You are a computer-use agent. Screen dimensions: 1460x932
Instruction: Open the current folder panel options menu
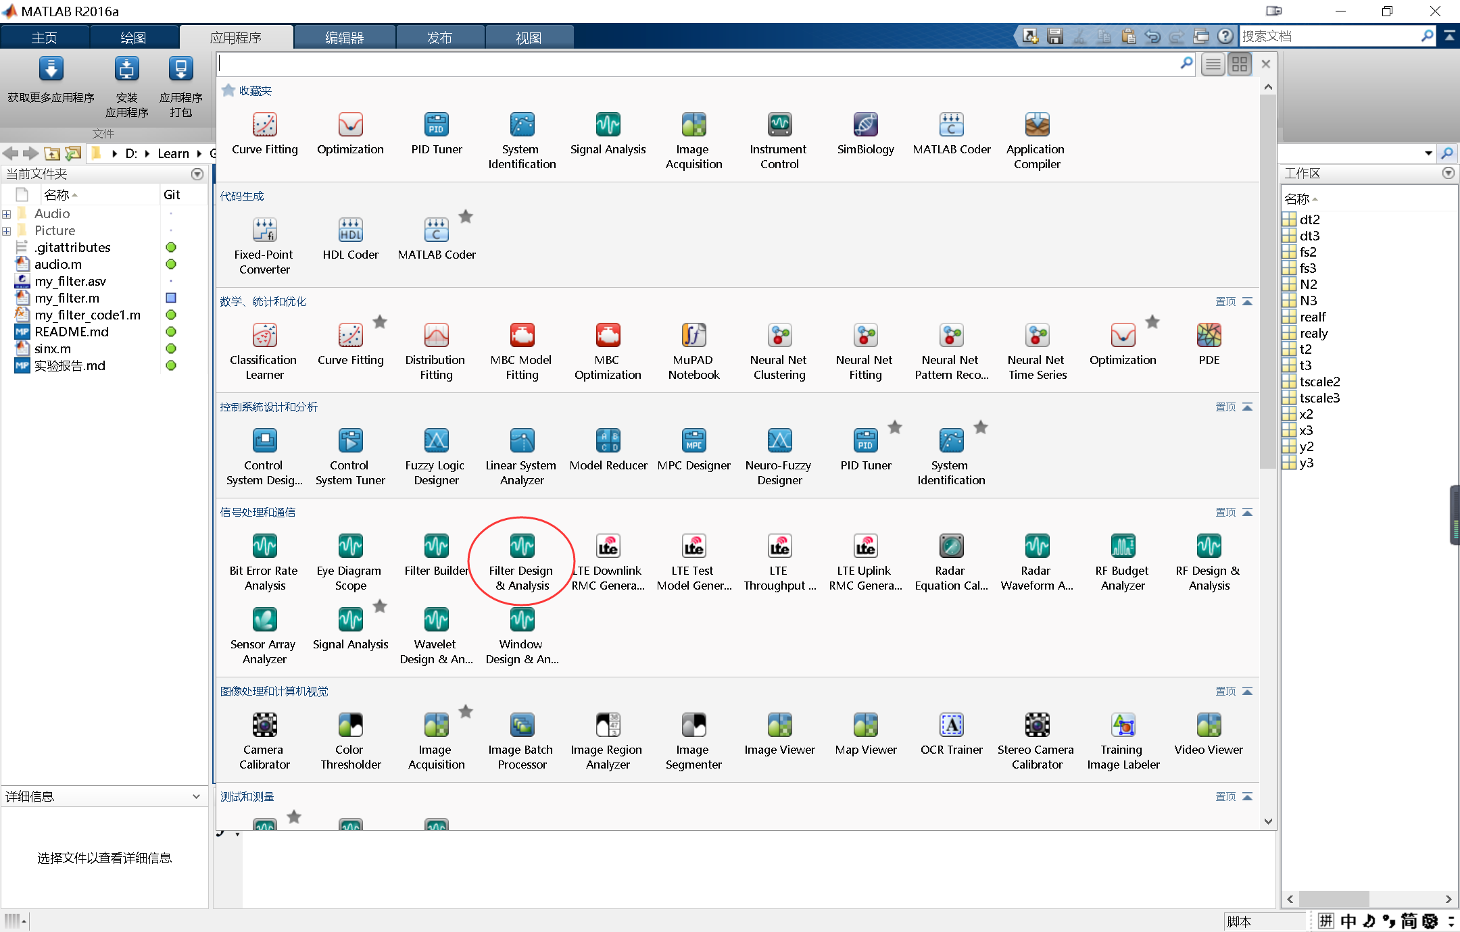(x=197, y=174)
